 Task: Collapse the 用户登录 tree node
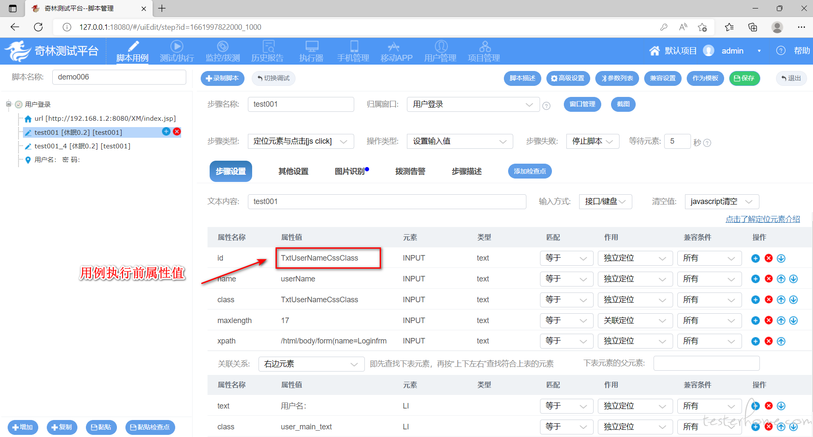pos(9,104)
